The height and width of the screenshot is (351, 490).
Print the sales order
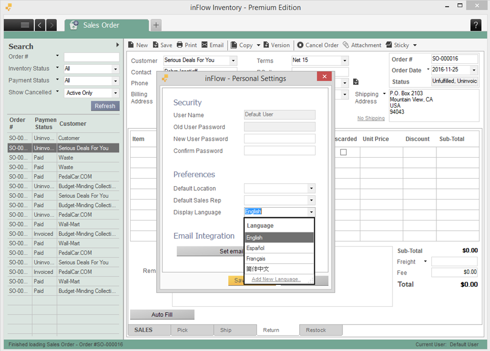pyautogui.click(x=187, y=45)
